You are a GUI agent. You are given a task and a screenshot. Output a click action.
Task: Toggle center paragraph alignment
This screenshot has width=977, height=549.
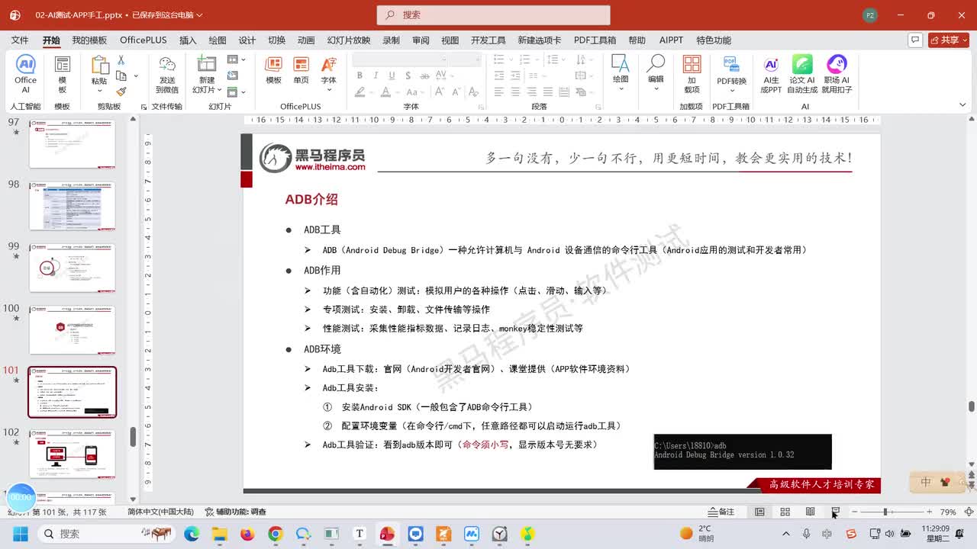[x=515, y=91]
